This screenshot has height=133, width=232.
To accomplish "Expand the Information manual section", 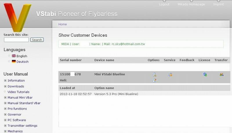I will (x=5, y=80).
